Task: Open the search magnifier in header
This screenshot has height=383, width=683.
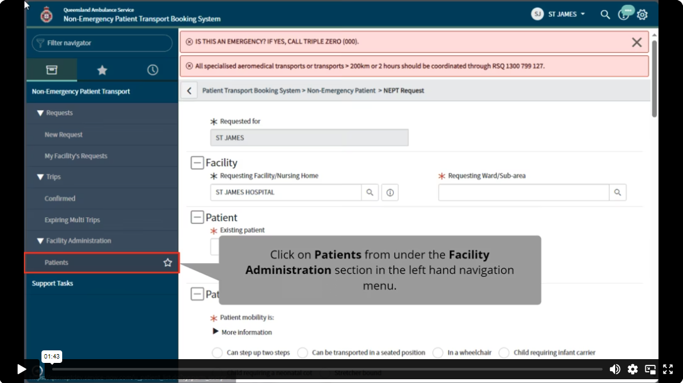Action: (605, 14)
